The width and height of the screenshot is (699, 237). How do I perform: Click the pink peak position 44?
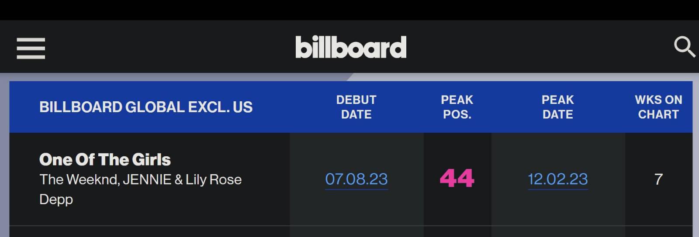[457, 179]
